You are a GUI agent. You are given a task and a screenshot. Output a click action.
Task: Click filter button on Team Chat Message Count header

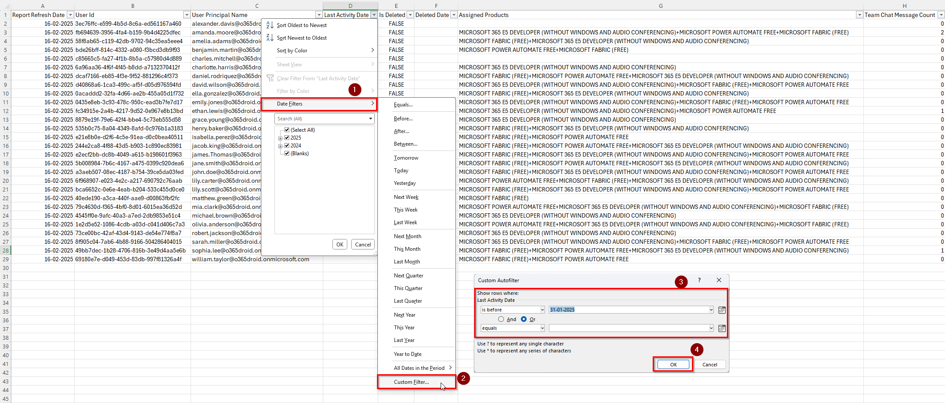click(x=941, y=14)
